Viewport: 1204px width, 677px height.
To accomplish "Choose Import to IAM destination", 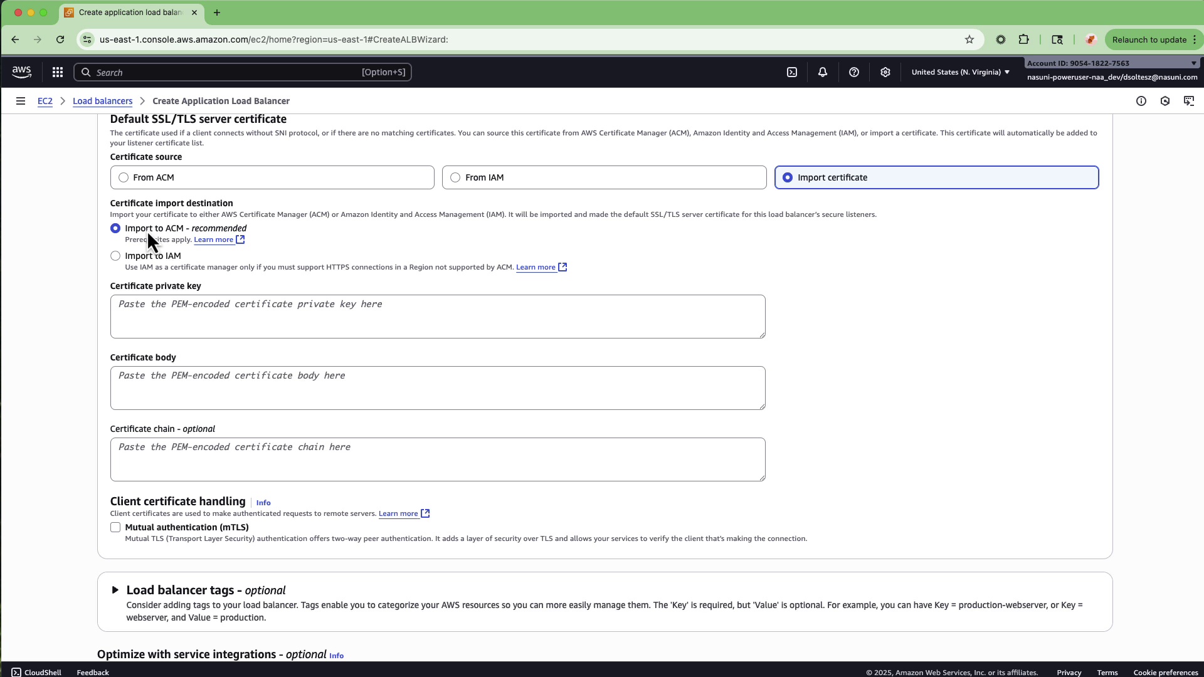I will [115, 256].
